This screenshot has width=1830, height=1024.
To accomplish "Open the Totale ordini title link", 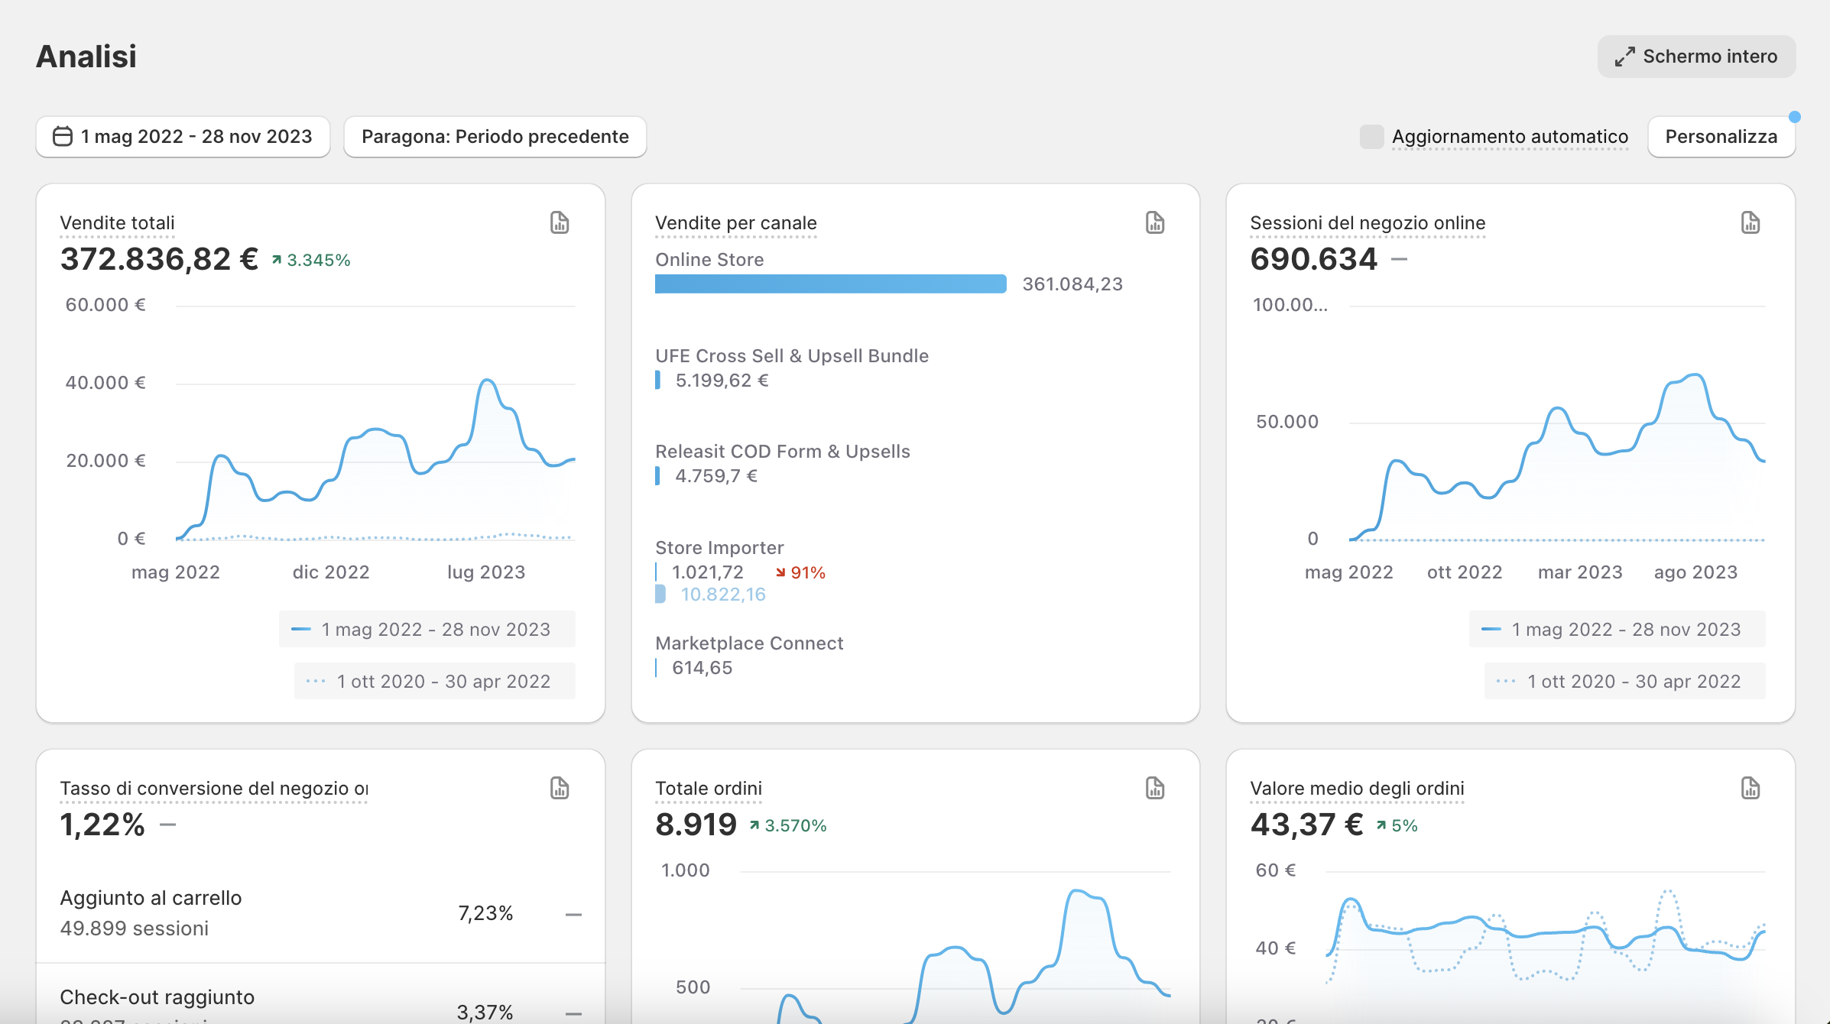I will (708, 789).
